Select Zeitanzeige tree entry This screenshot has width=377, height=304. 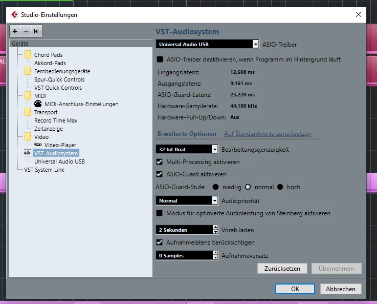click(48, 128)
